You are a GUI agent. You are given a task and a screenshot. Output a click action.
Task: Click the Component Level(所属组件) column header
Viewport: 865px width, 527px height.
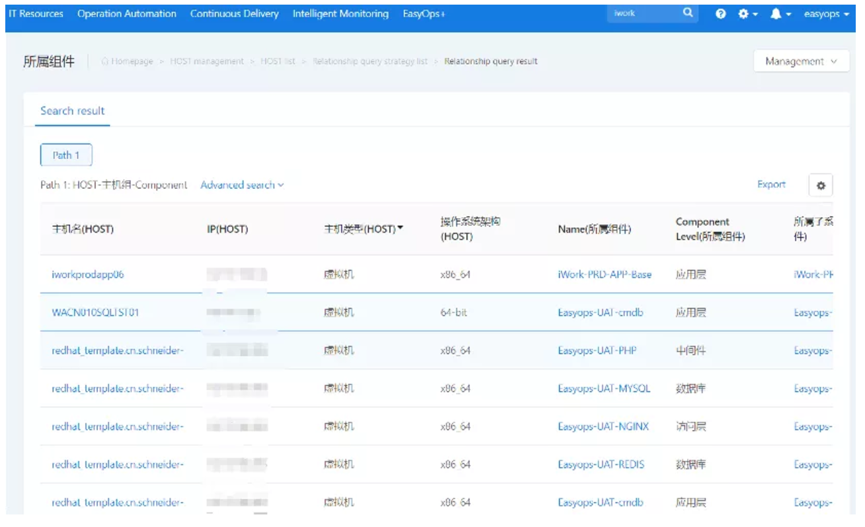710,229
